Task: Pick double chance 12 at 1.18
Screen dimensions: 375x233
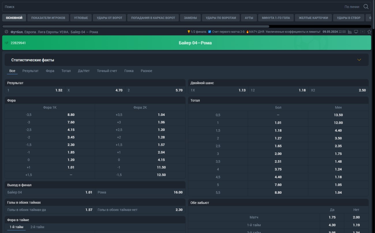Action: pos(278,90)
